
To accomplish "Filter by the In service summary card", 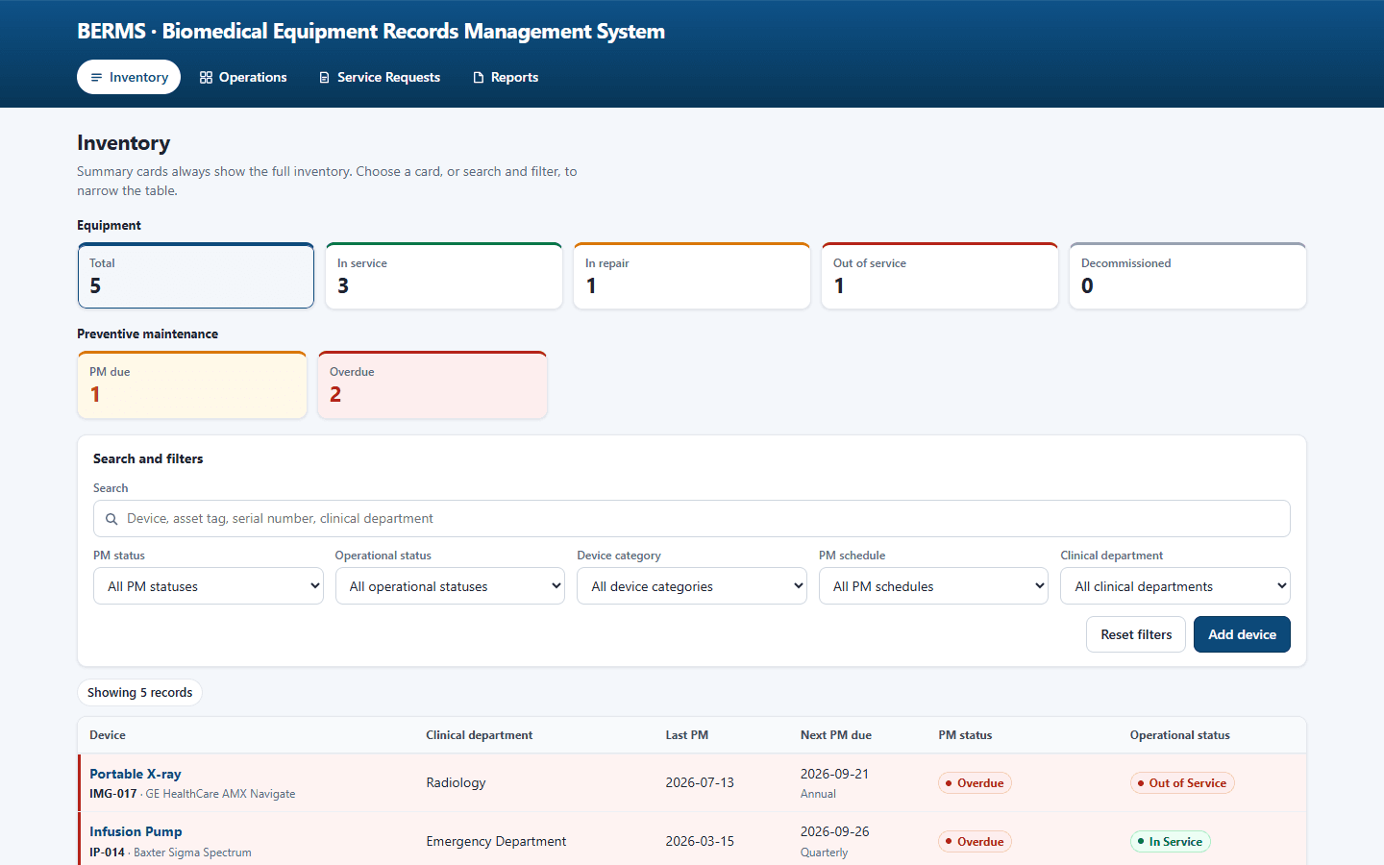I will coord(444,276).
